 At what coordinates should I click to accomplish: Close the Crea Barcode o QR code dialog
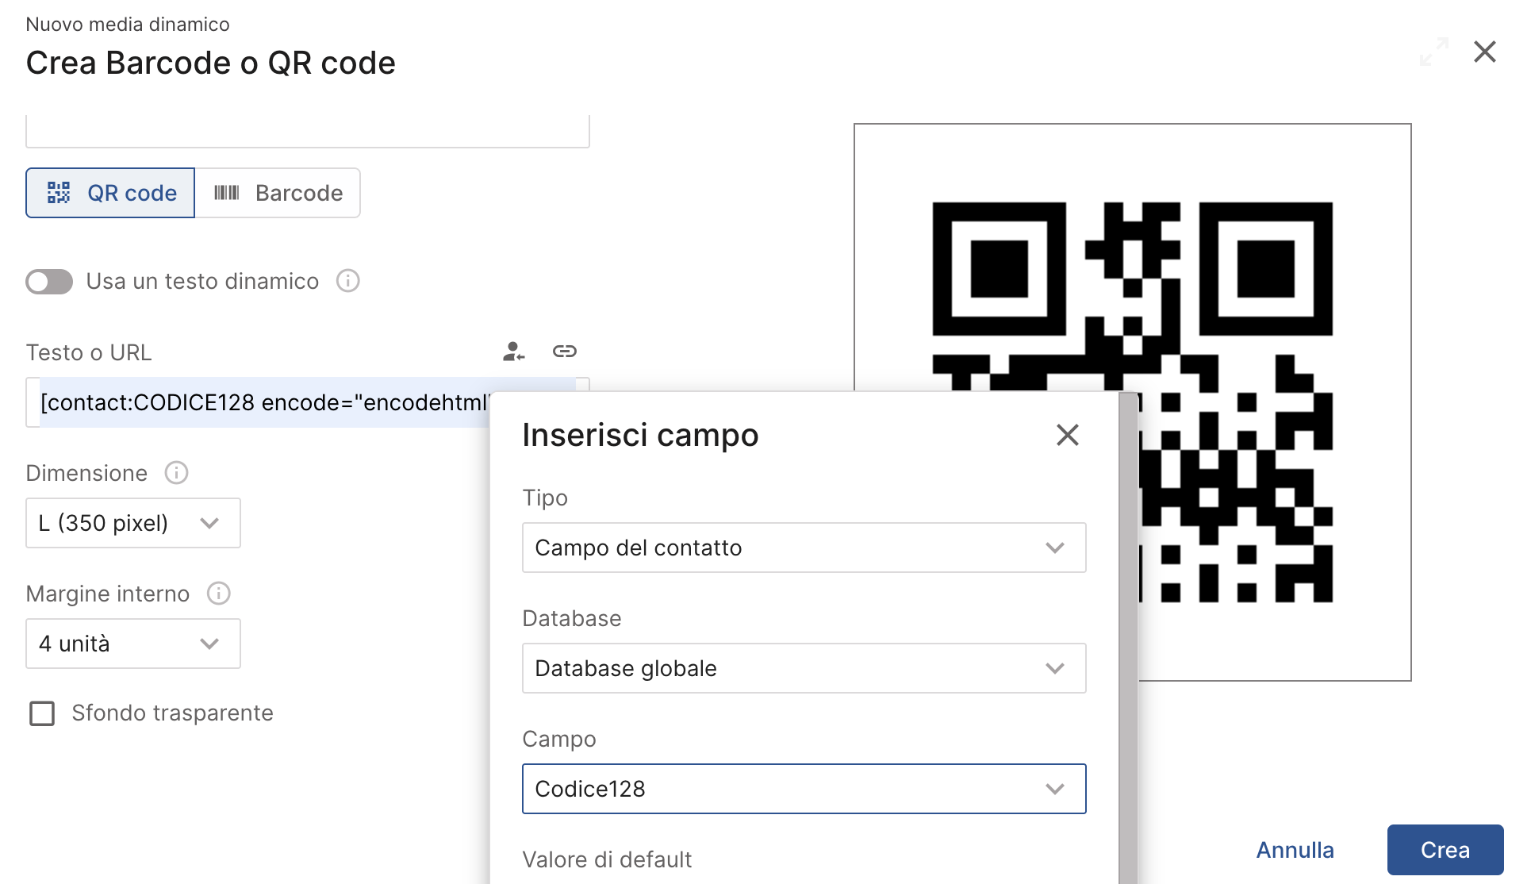click(1485, 52)
